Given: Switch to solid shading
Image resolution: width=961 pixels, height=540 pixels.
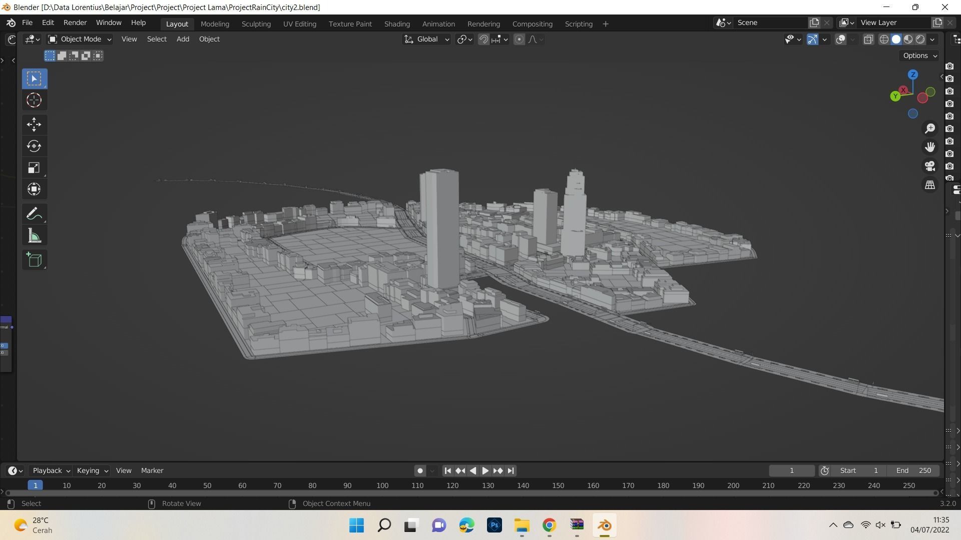Looking at the screenshot, I should [896, 39].
